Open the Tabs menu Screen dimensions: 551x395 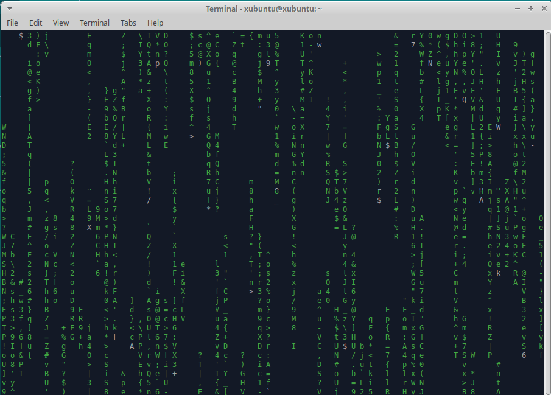pyautogui.click(x=128, y=23)
